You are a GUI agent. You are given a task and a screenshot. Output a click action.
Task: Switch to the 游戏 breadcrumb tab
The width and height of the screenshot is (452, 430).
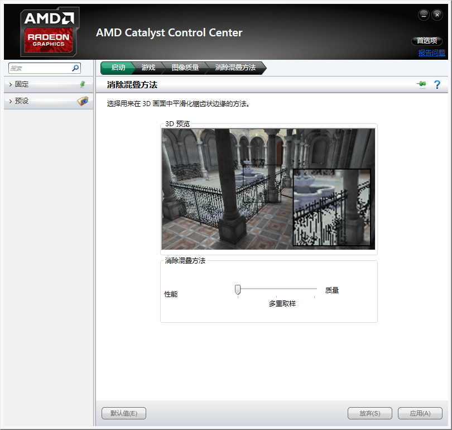tap(148, 68)
